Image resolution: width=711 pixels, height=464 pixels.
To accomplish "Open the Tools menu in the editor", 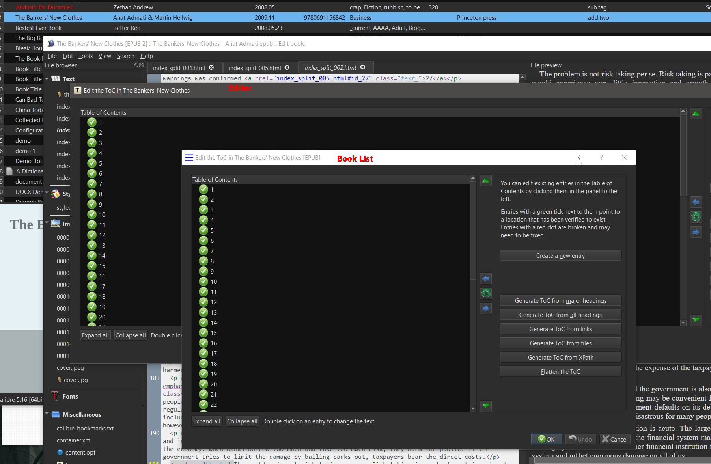I will (x=86, y=56).
